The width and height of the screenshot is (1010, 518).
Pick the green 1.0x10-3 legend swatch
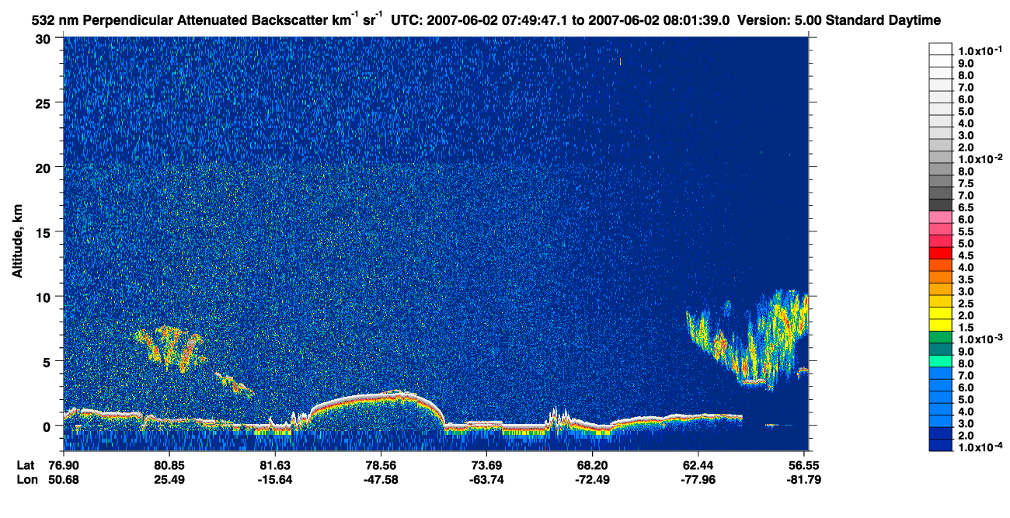point(941,339)
